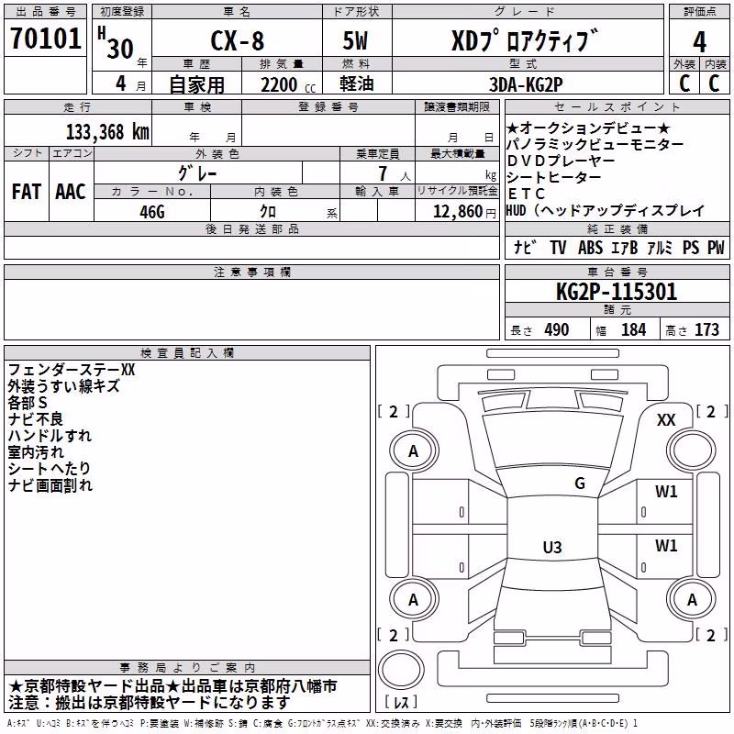
Task: Select inspector note "室内汚れ"
Action: 36,452
